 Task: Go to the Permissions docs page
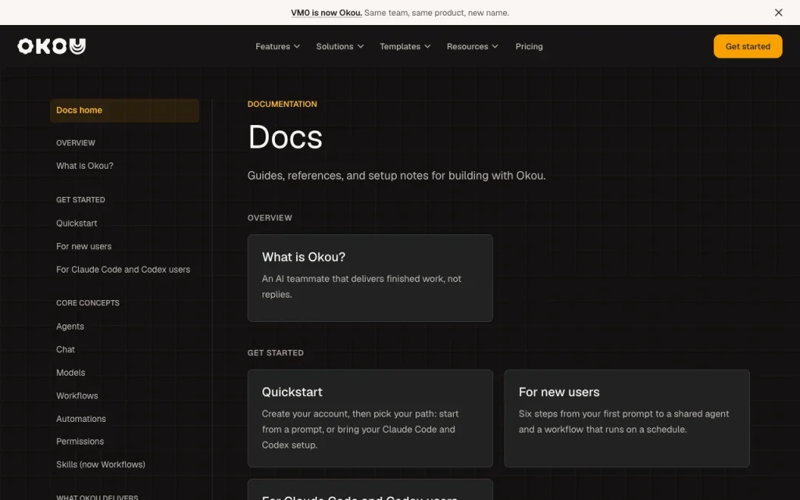point(80,441)
